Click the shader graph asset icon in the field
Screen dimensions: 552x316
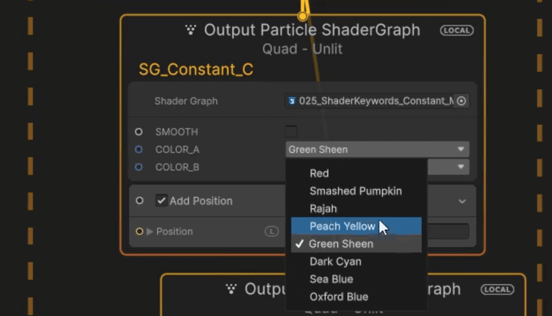pyautogui.click(x=291, y=101)
